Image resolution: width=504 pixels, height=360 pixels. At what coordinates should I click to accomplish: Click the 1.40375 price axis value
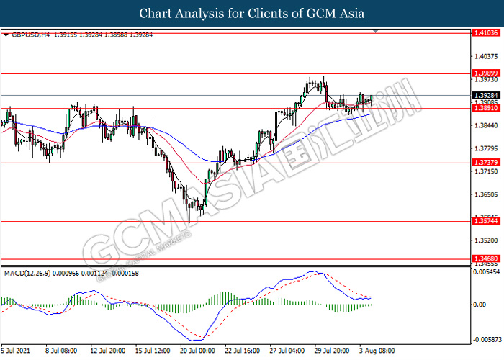pyautogui.click(x=486, y=57)
